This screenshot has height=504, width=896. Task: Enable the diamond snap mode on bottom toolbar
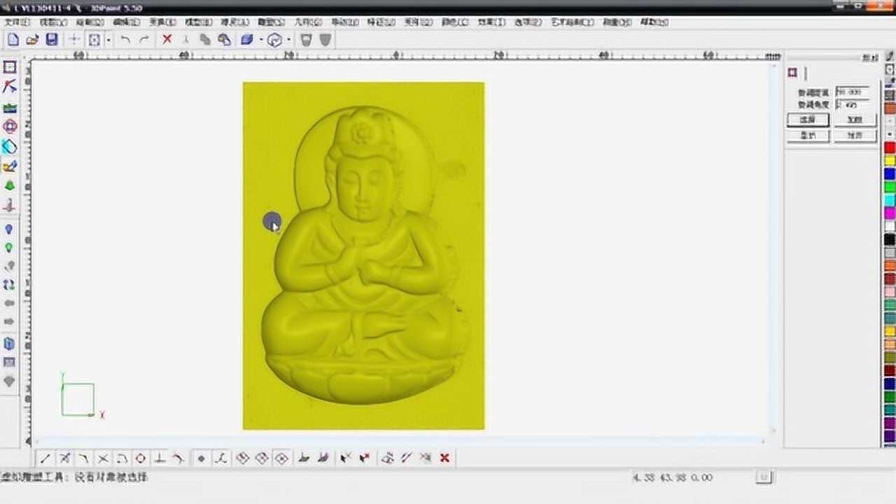click(243, 458)
